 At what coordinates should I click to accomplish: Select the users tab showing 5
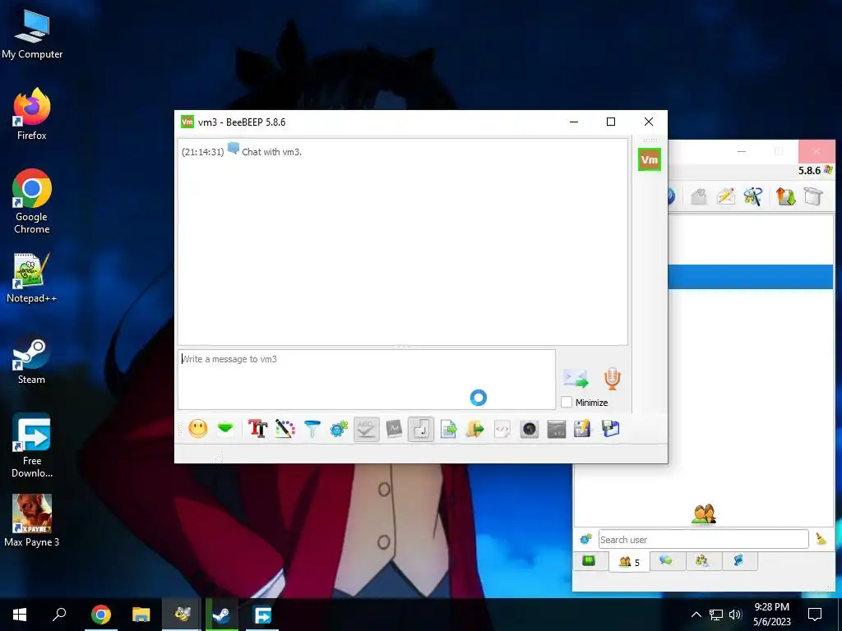(x=629, y=562)
